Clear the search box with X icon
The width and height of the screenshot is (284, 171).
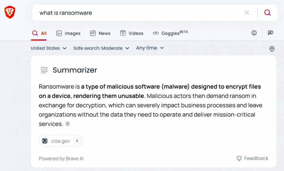pyautogui.click(x=247, y=12)
